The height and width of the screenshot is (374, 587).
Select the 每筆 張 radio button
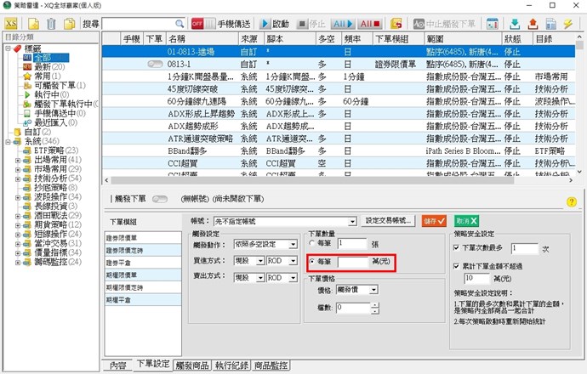312,243
